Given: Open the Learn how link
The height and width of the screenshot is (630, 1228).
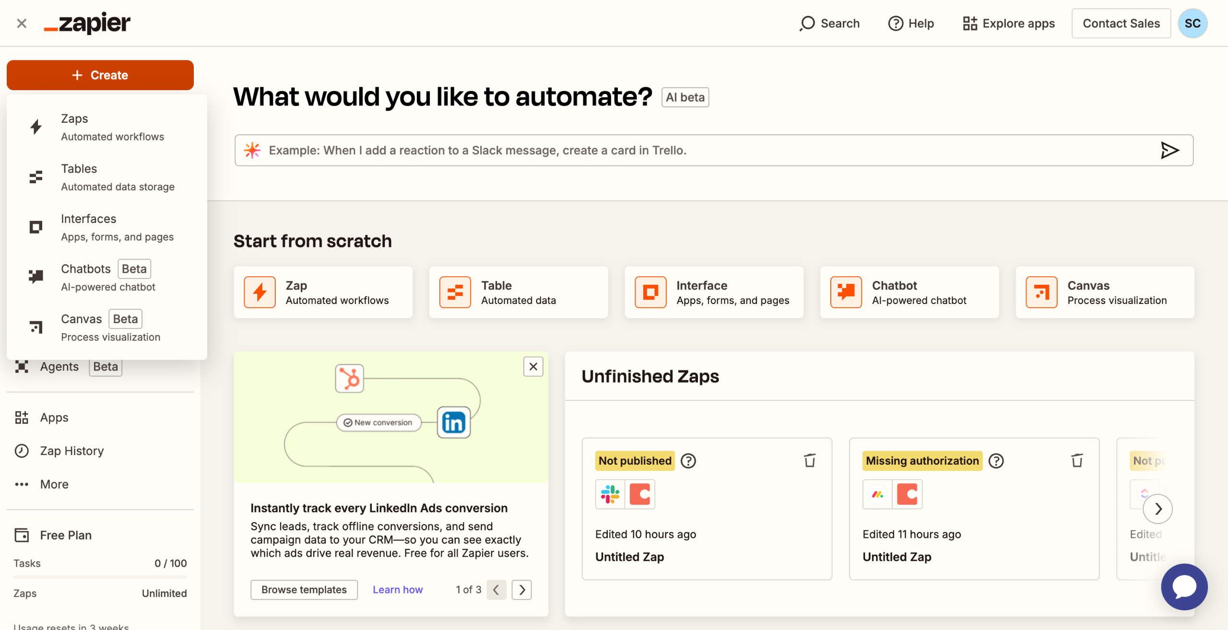Looking at the screenshot, I should [x=398, y=590].
